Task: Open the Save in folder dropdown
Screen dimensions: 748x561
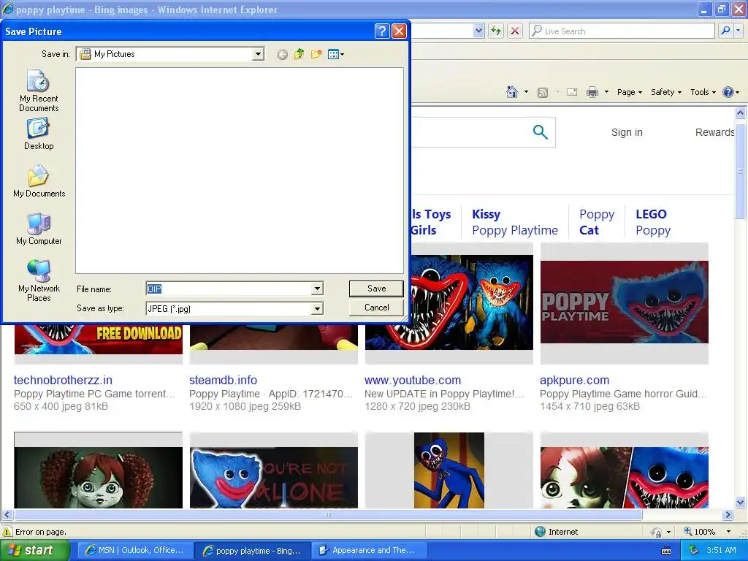Action: pos(258,54)
